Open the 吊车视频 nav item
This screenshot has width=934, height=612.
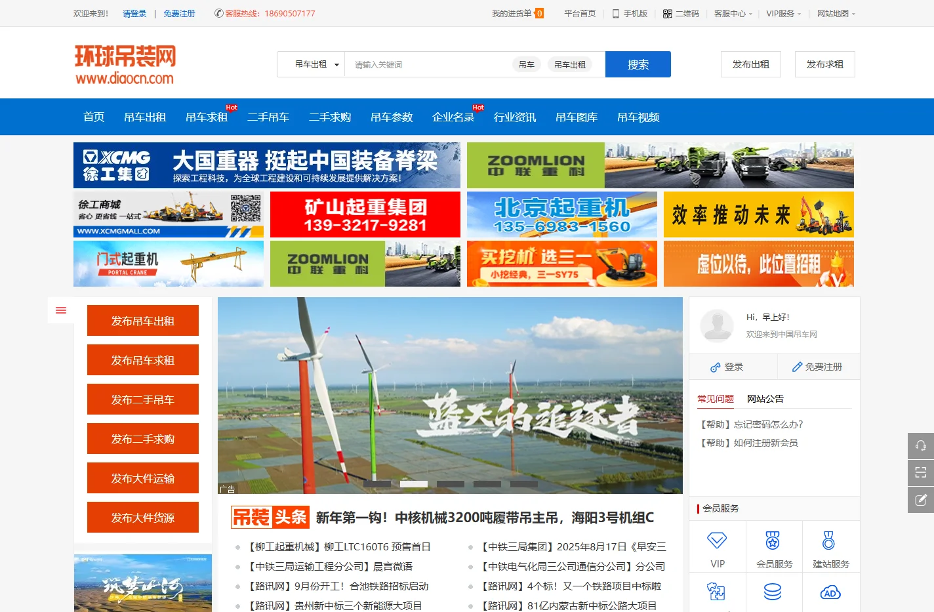(638, 117)
